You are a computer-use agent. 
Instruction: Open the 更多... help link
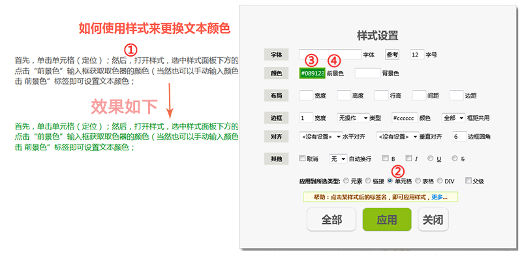(439, 197)
